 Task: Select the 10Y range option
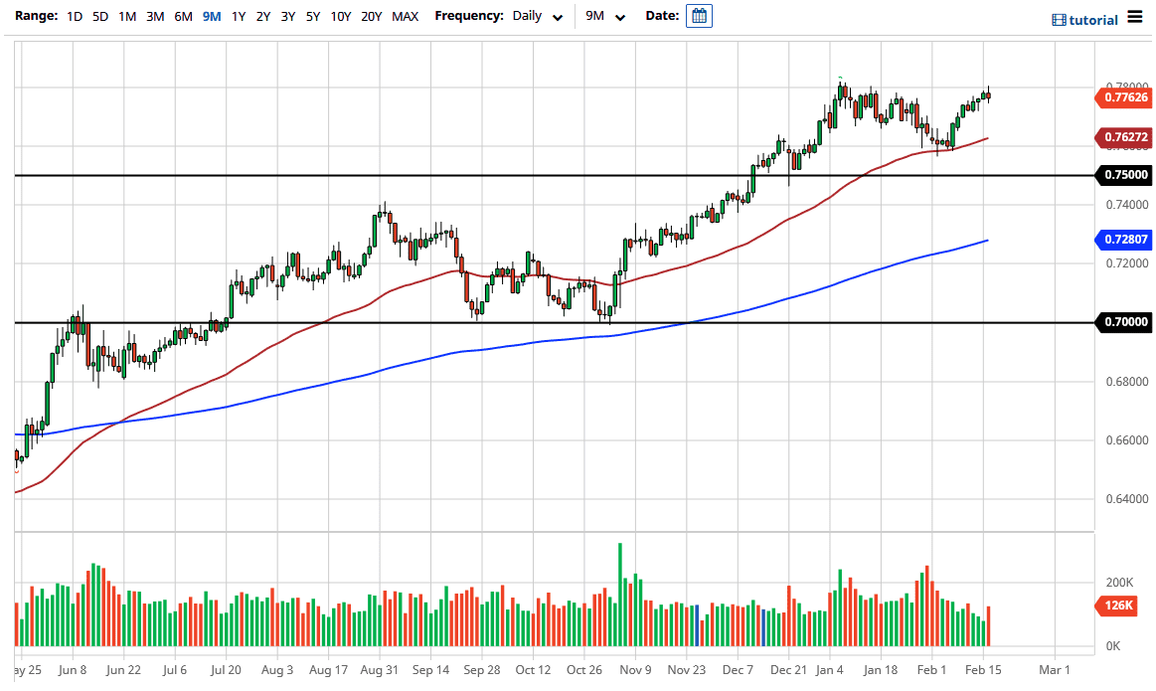tap(340, 16)
